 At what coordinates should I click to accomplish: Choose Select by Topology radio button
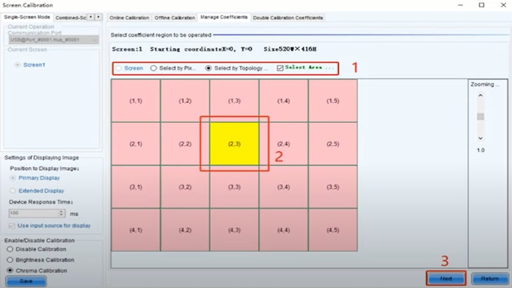coord(209,68)
